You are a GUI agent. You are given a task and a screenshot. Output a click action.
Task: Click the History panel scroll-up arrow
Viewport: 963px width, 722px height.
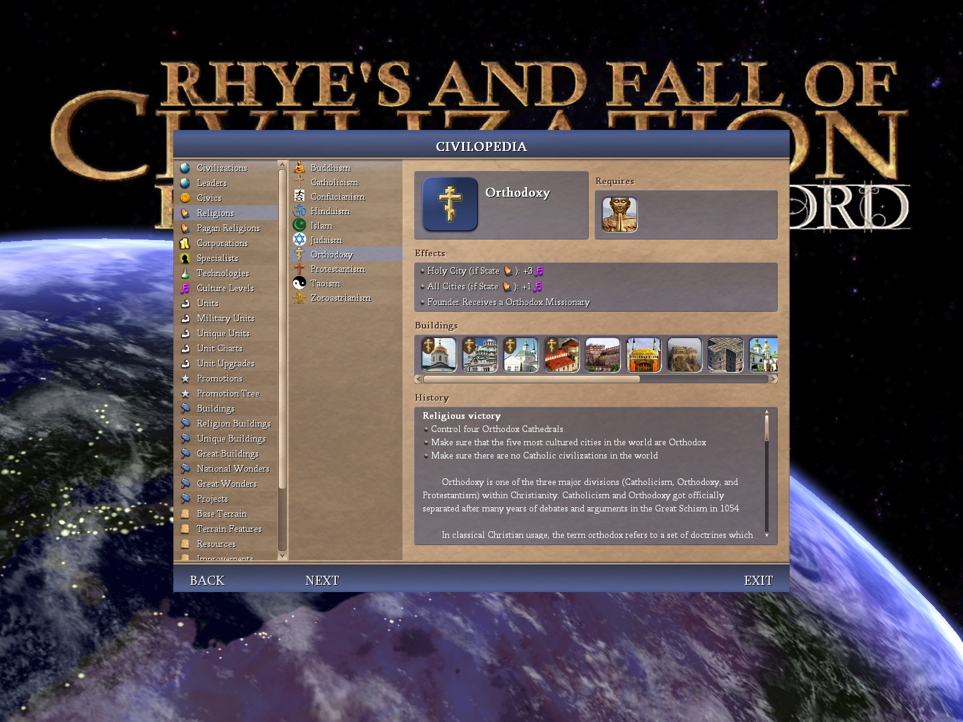click(767, 412)
